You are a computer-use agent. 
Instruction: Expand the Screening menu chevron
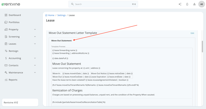pyautogui.click(x=35, y=37)
